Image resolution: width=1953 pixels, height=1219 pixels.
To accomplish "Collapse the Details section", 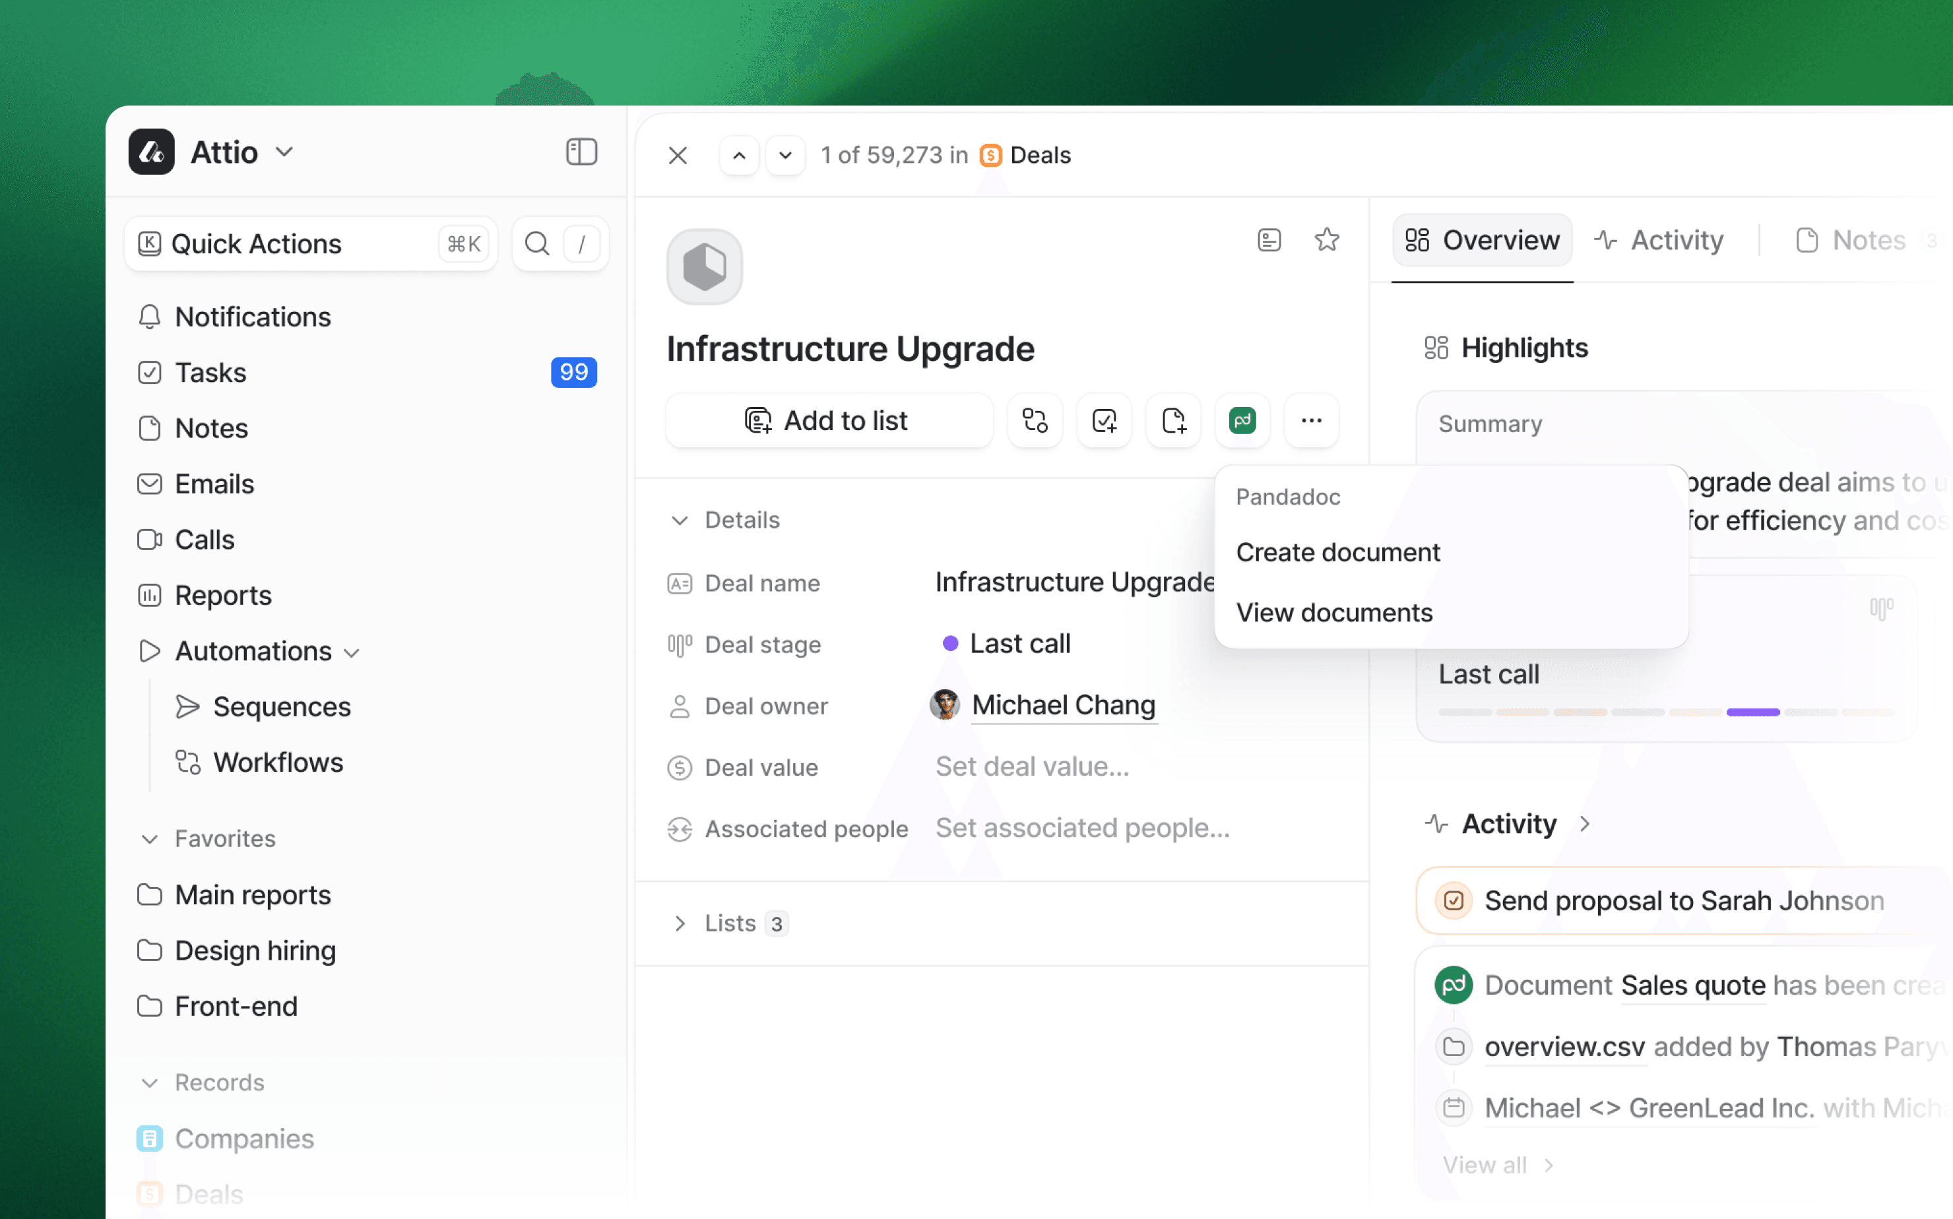I will click(680, 520).
